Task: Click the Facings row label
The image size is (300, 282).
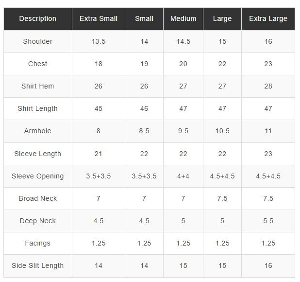Action: [x=37, y=243]
